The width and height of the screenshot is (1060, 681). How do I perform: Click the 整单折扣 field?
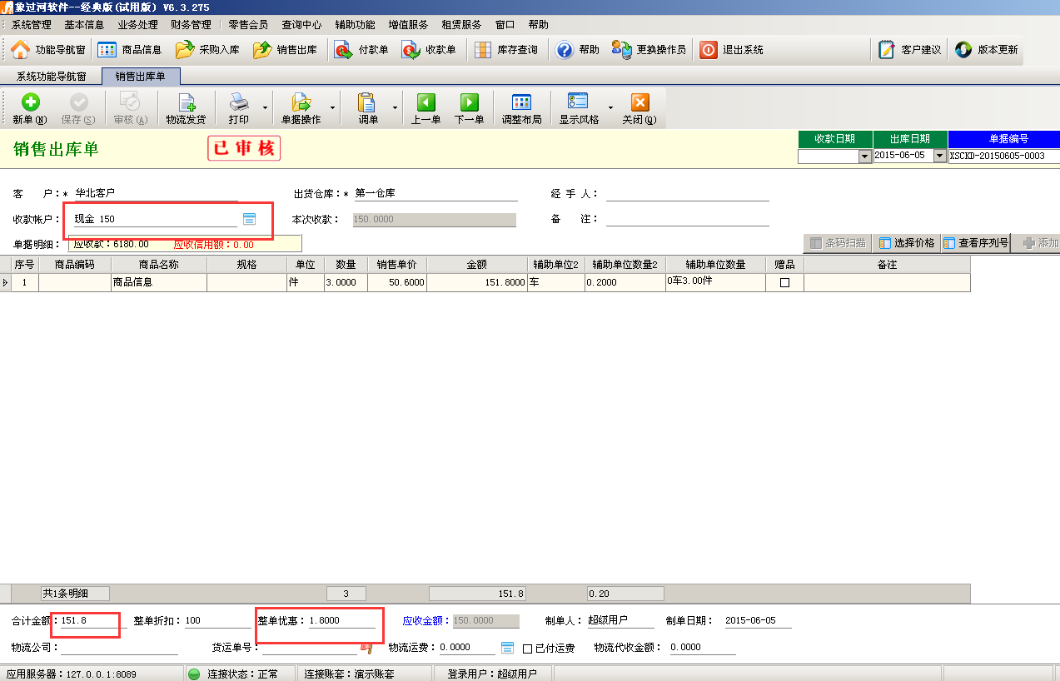(217, 620)
